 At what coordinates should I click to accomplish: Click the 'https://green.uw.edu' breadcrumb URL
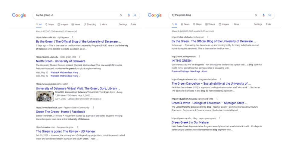click(194, 118)
